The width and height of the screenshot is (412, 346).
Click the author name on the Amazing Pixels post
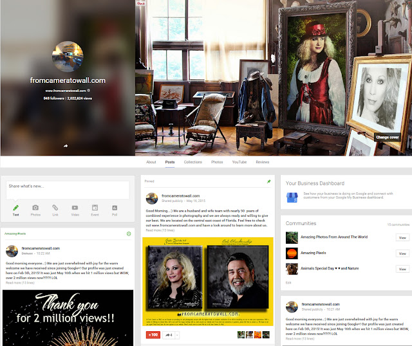(x=41, y=248)
